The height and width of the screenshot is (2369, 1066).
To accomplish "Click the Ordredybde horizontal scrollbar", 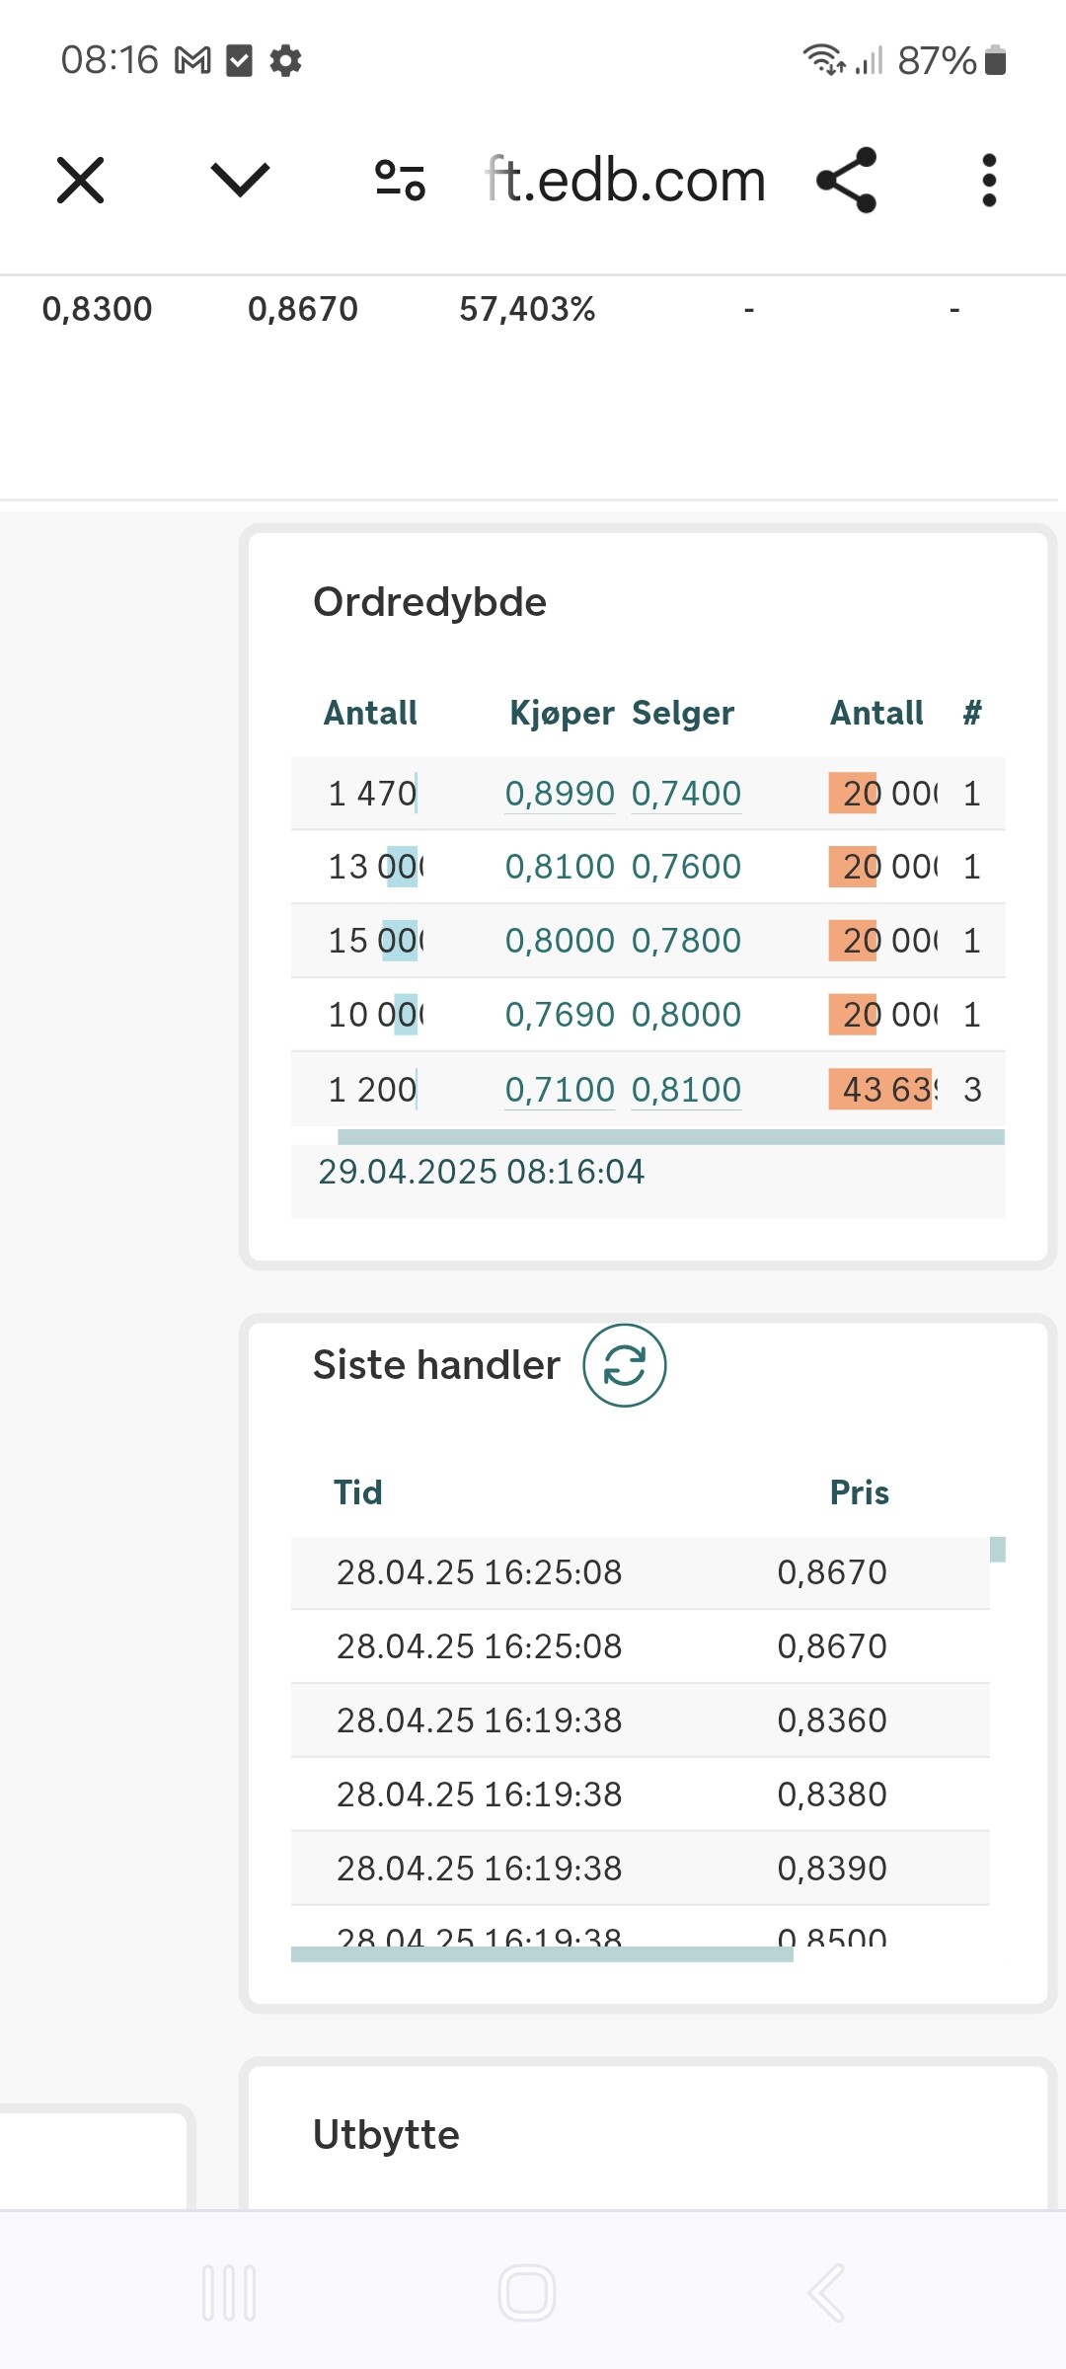I will 671,1137.
